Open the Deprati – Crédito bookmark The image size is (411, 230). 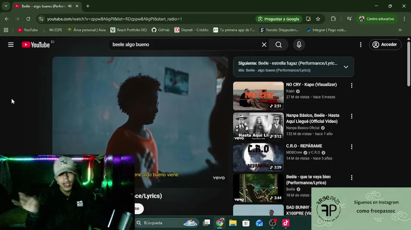191,30
